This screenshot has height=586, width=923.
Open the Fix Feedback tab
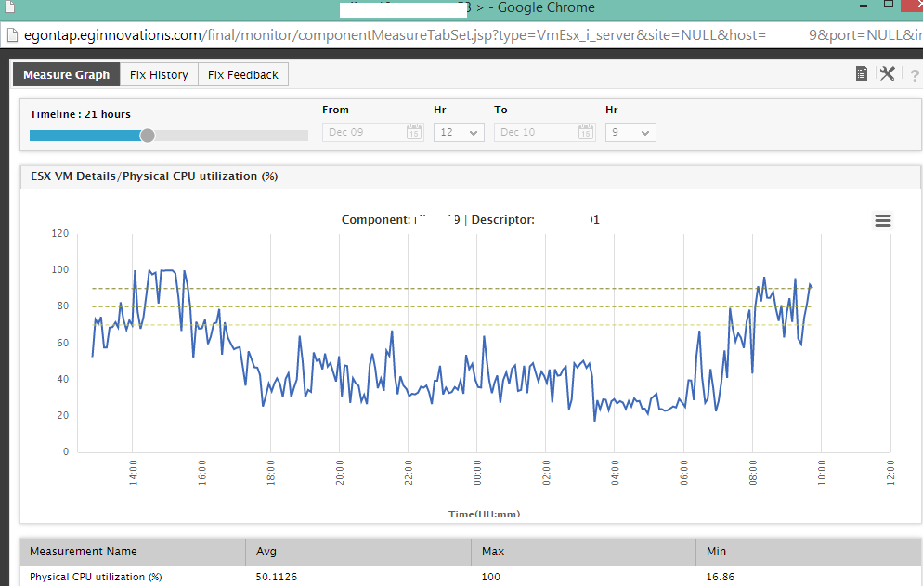[243, 75]
